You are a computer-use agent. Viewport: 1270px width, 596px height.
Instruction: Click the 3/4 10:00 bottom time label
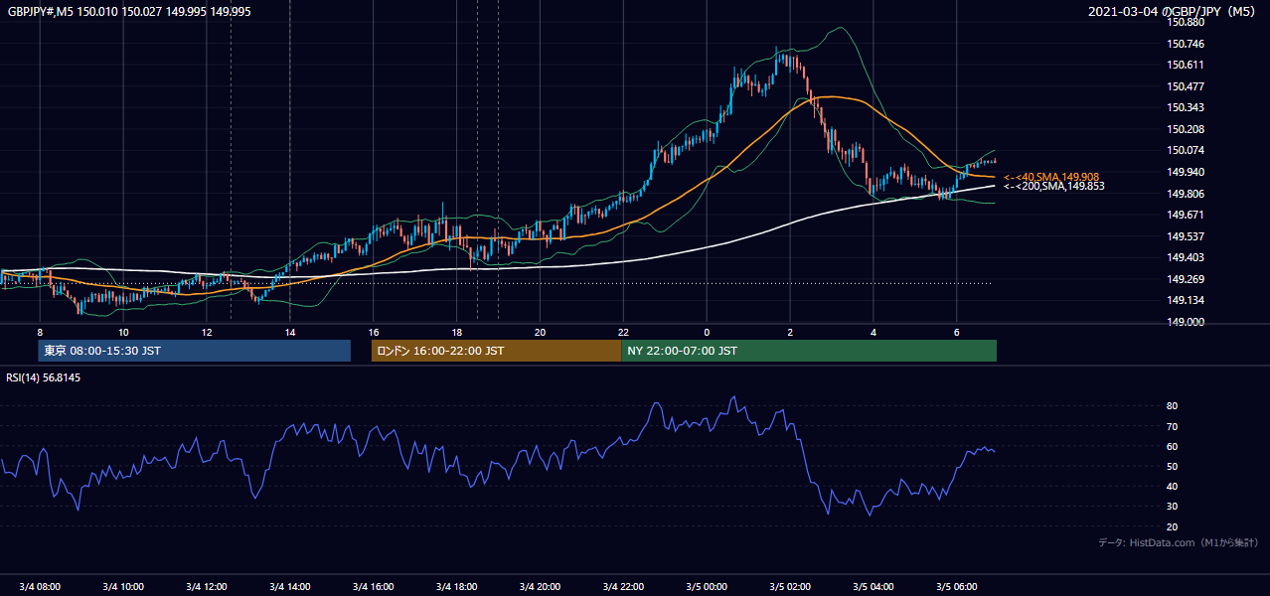point(123,586)
